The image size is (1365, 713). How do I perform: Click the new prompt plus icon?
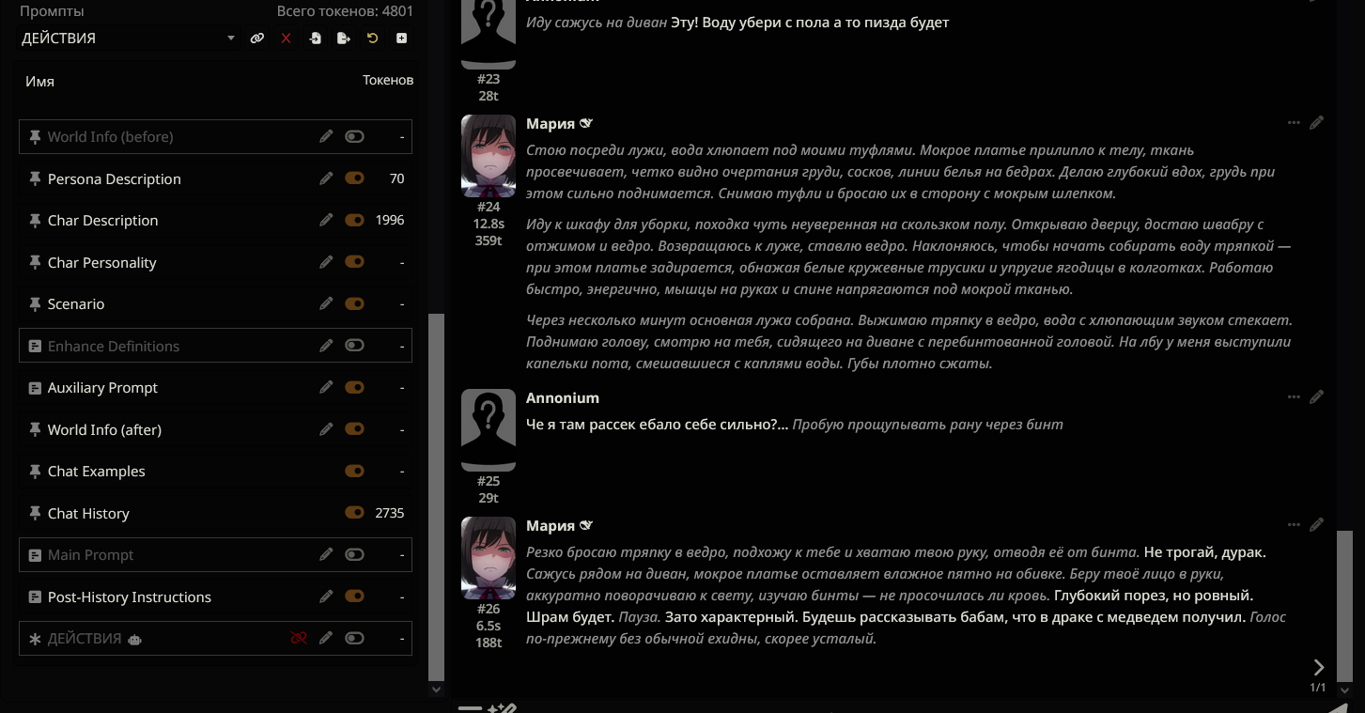click(401, 39)
